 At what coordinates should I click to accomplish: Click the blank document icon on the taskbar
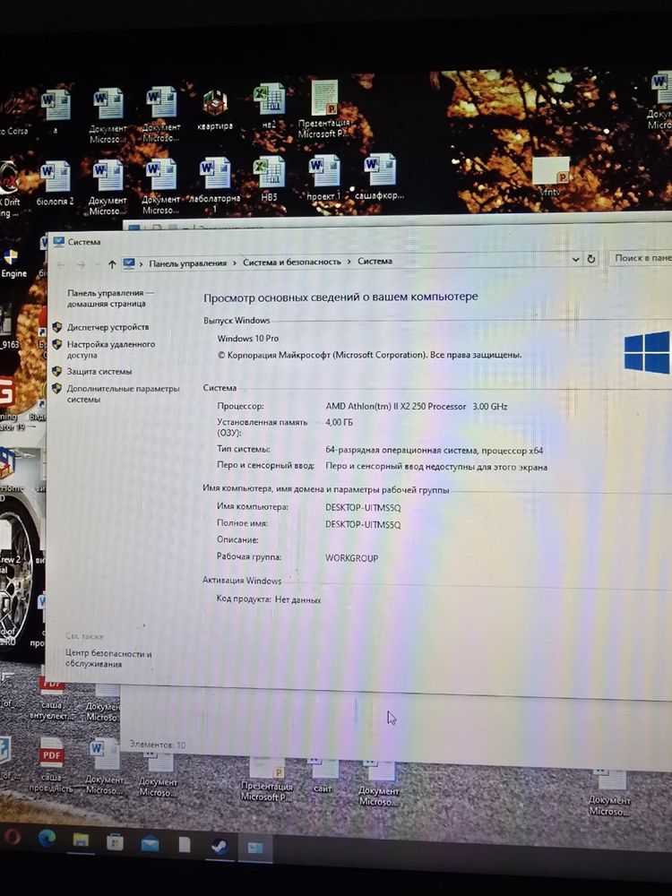tap(184, 845)
